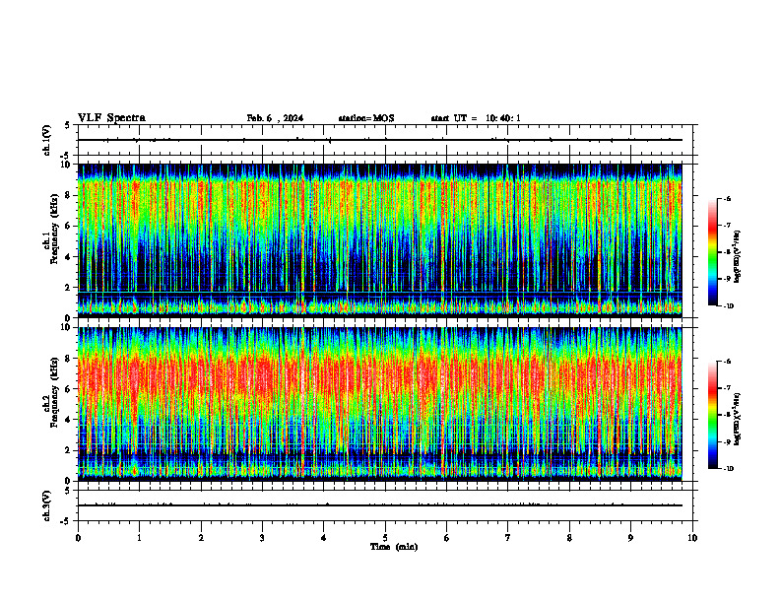The height and width of the screenshot is (603, 780).
Task: Click the ch.2 "Frequency (kHz)" axis label
Action: pos(54,392)
